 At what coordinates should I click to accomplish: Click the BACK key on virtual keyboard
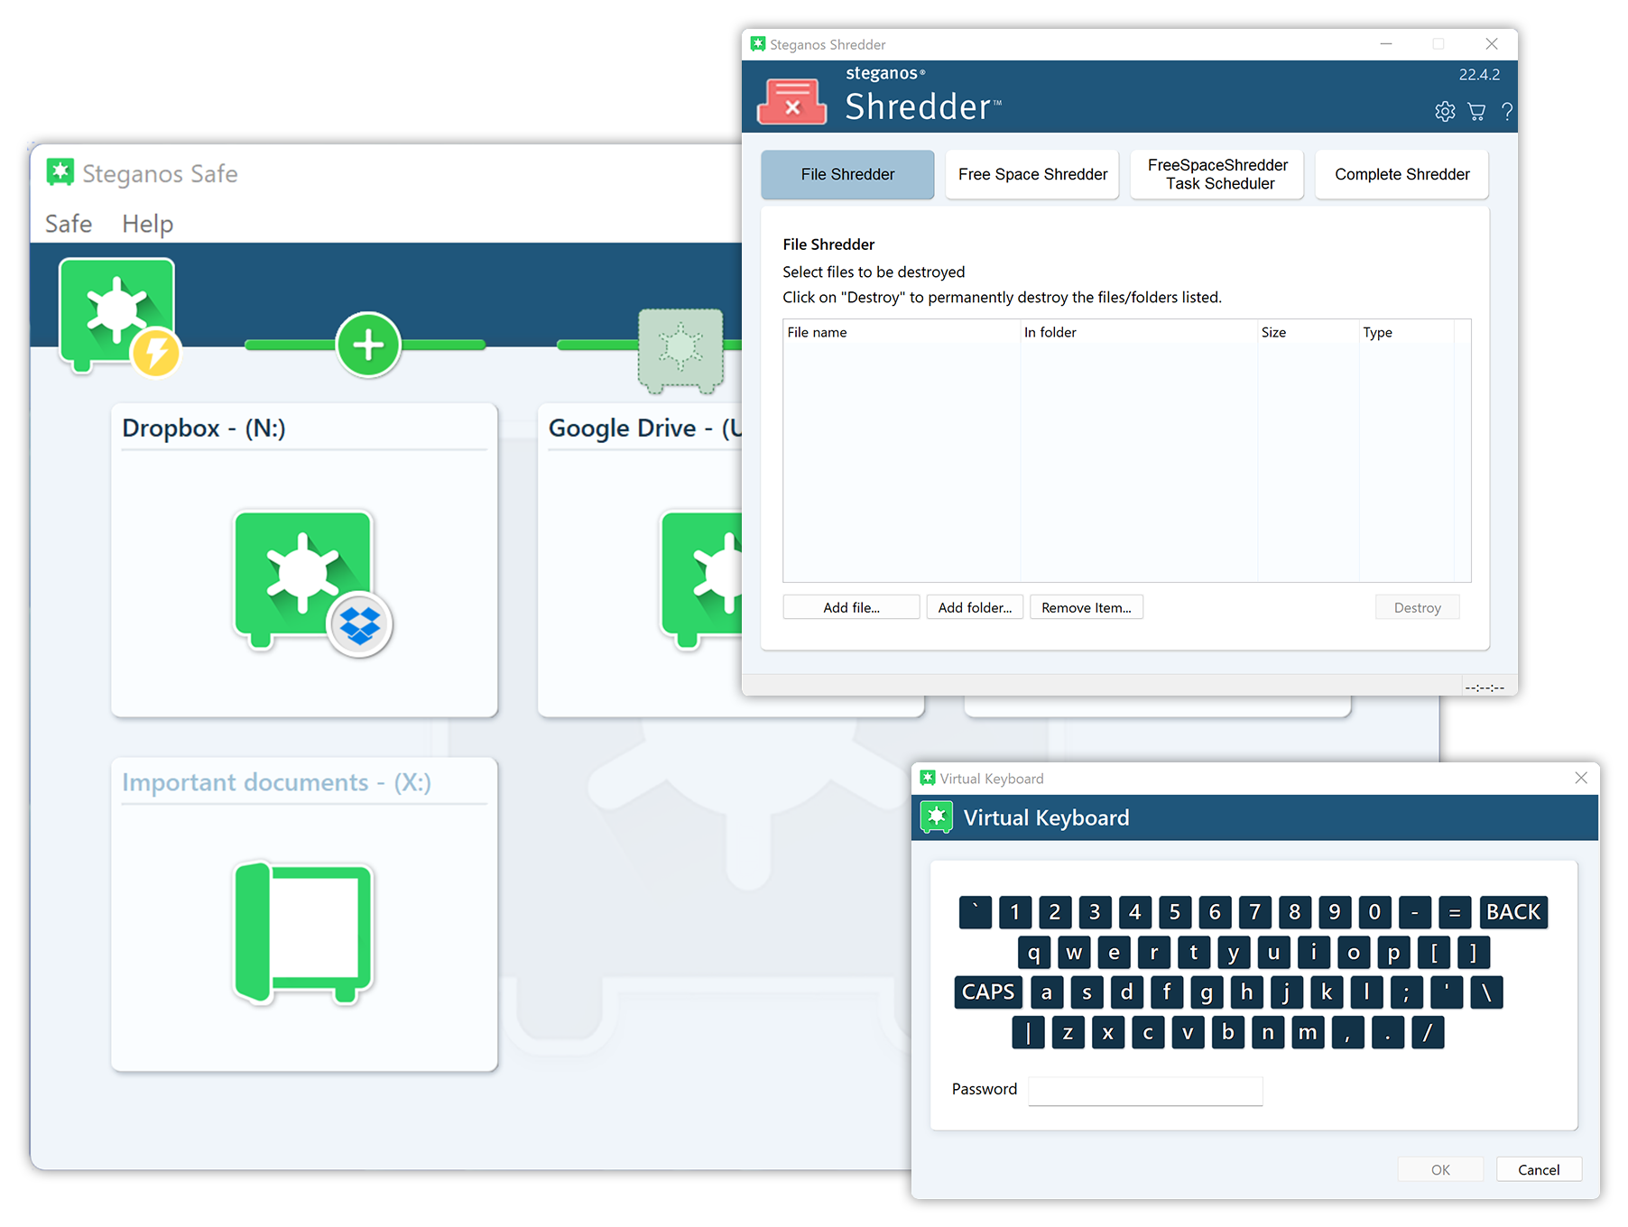tap(1513, 912)
